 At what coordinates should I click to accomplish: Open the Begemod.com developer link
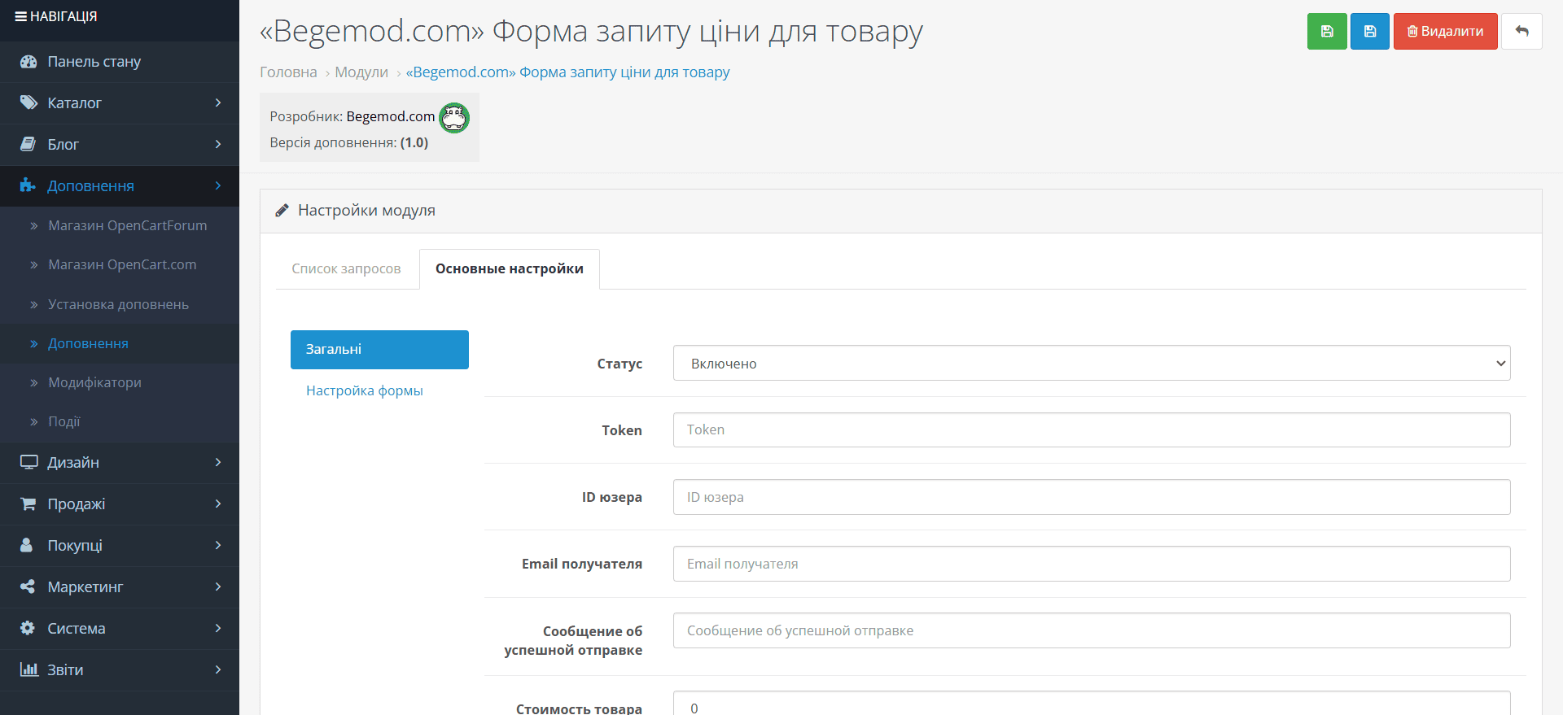[391, 117]
